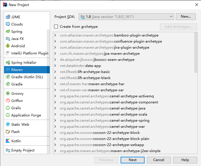Select cocoon-22-archetype-webapp row

click(124, 145)
